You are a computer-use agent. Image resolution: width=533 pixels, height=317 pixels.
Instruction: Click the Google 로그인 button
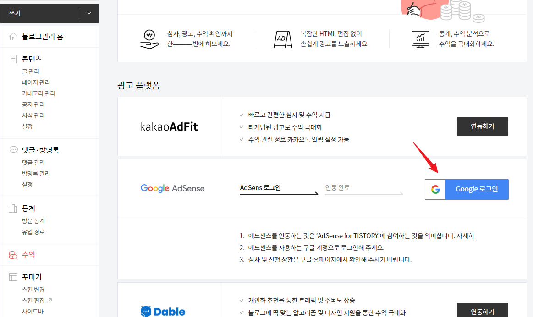coord(467,189)
